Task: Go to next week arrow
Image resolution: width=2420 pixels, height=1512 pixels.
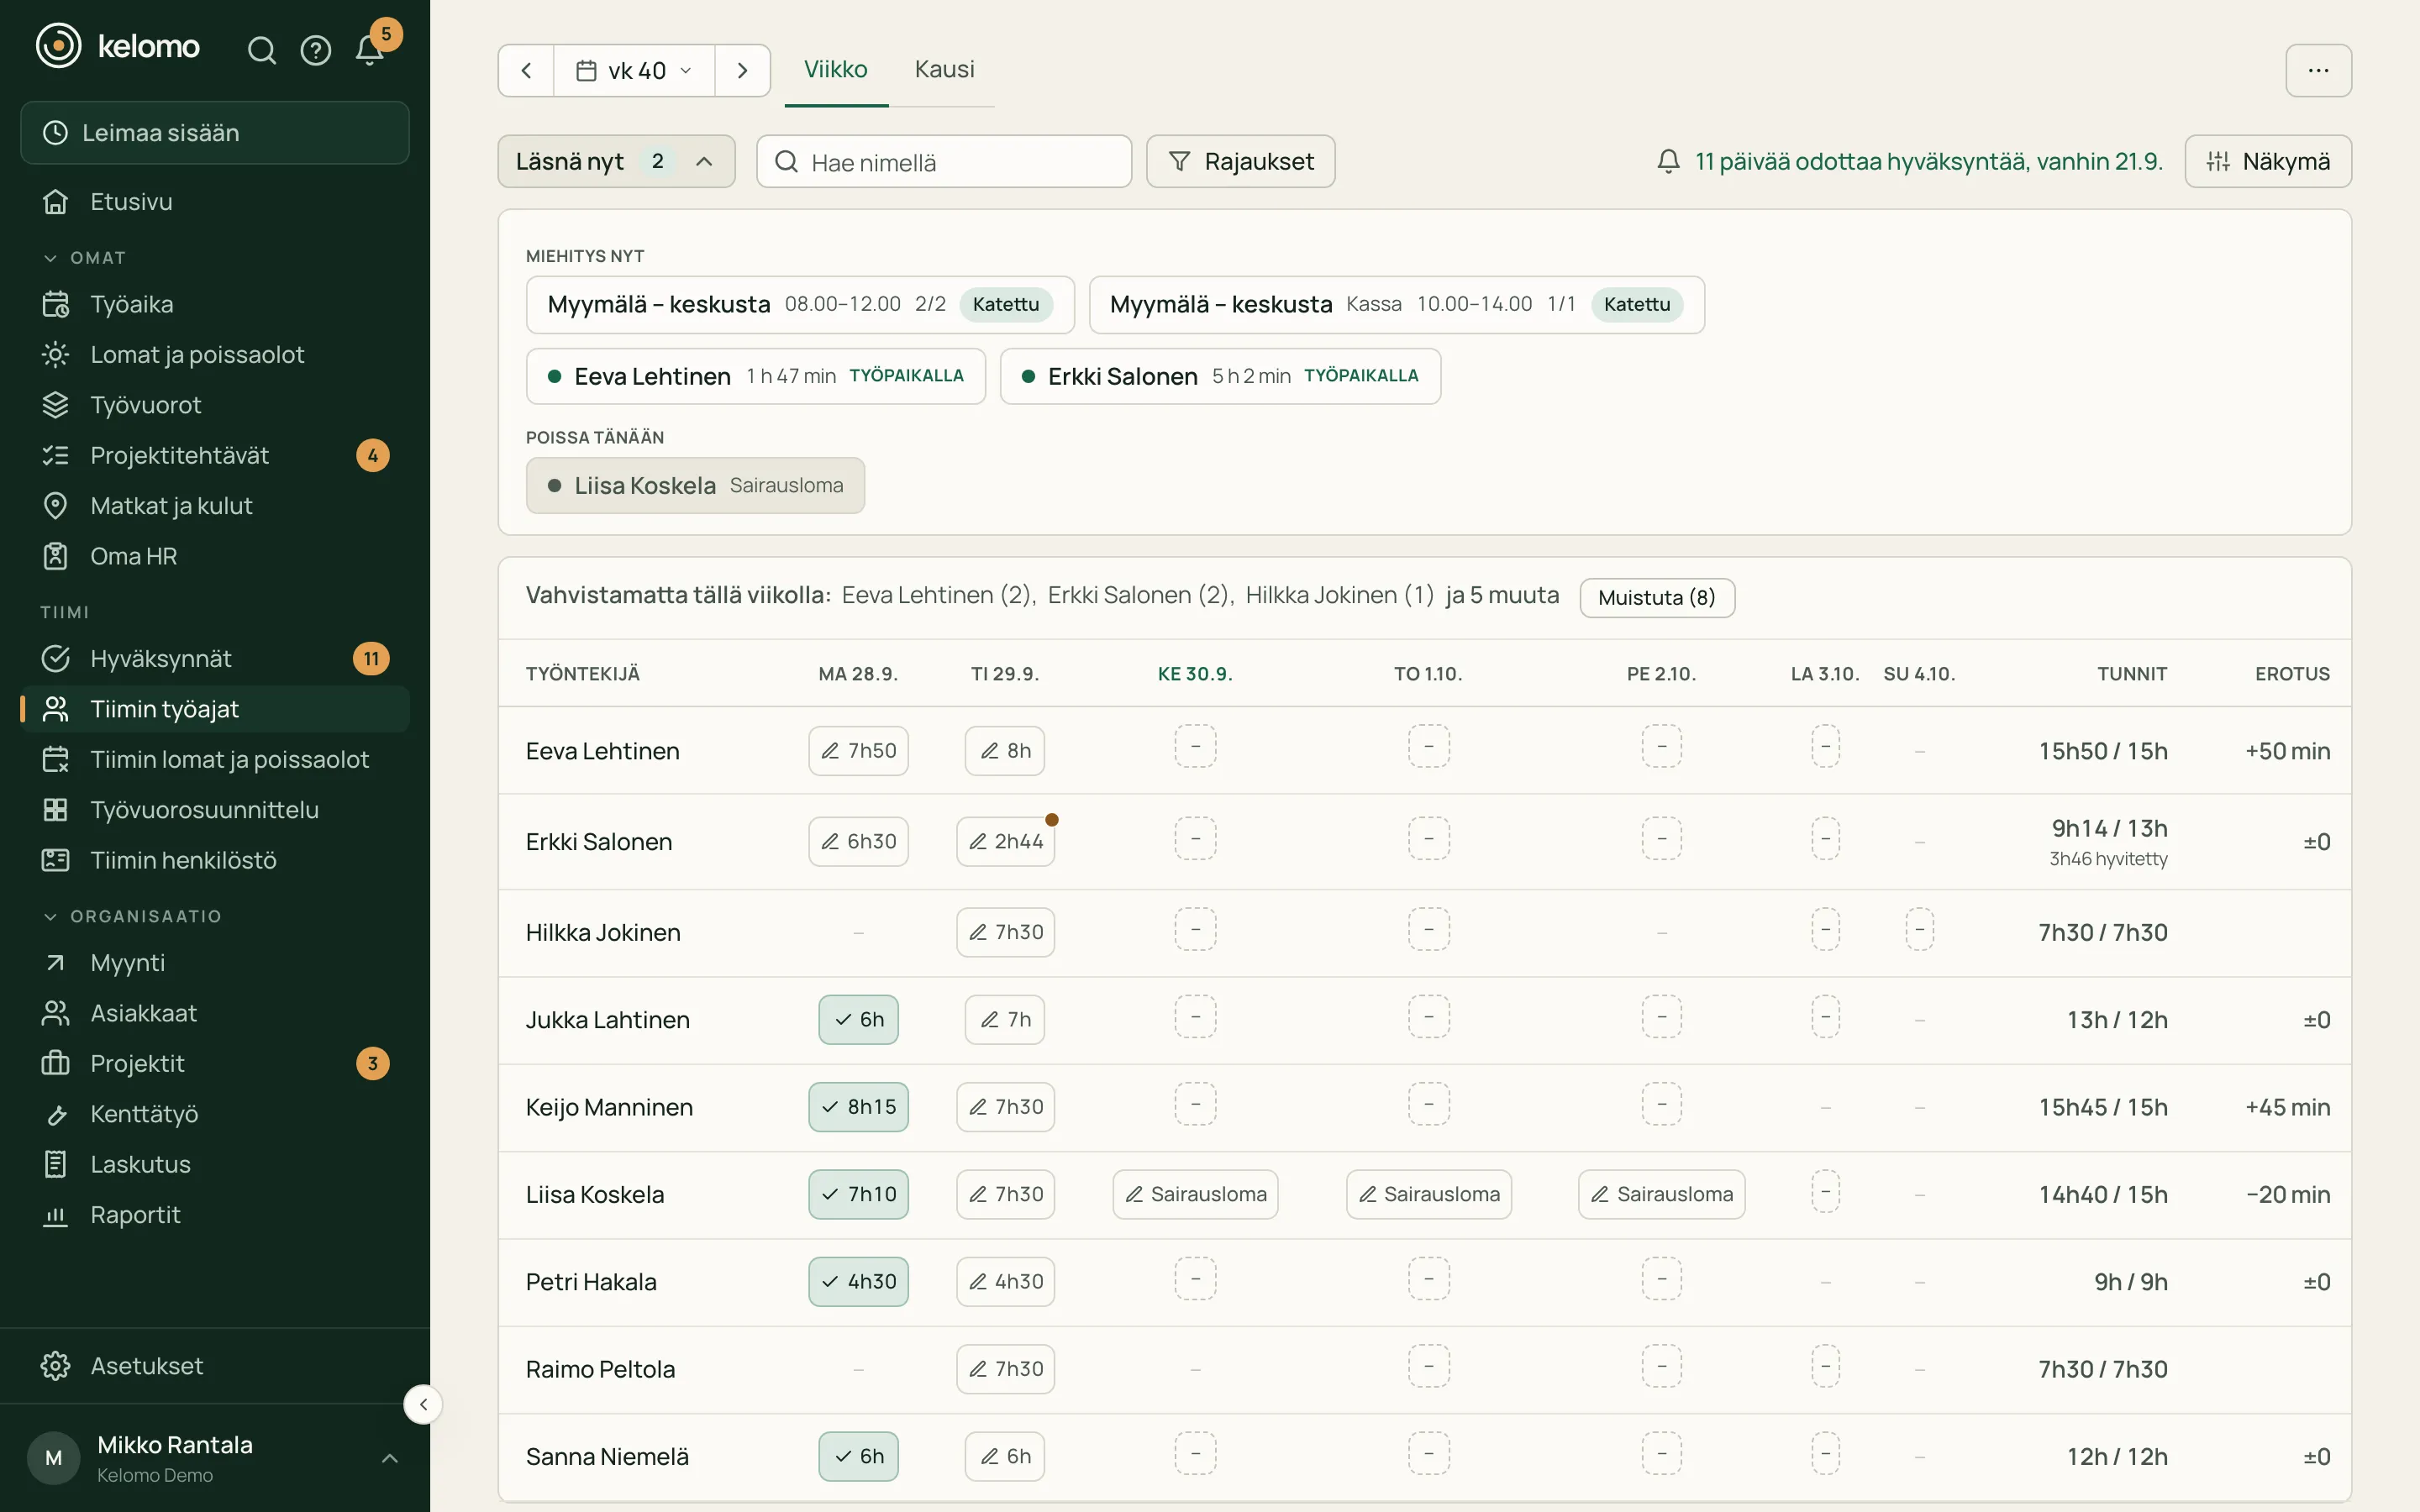Action: coord(742,70)
